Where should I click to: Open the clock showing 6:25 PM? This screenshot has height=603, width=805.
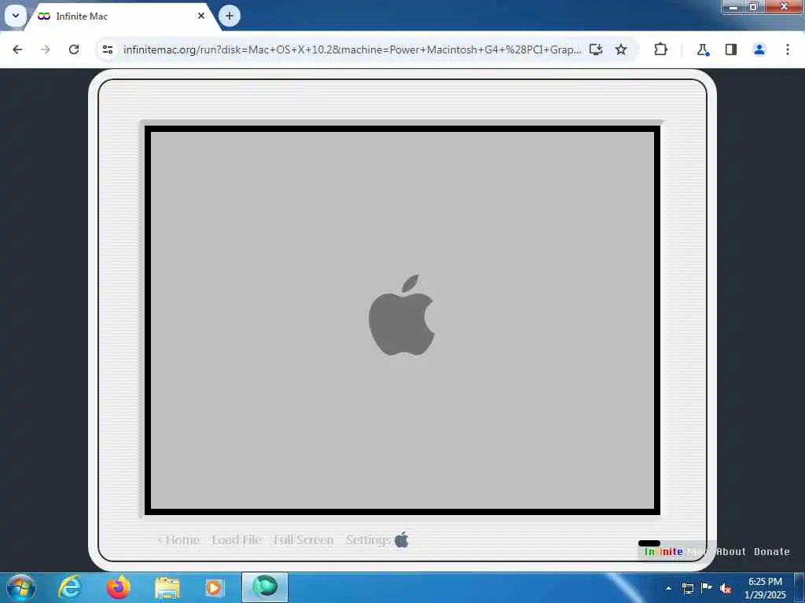click(765, 587)
